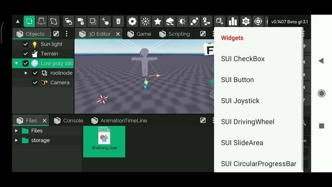Image resolution: width=332 pixels, height=187 pixels.
Task: Click the version label v0.1407 Beta
Action: coord(289,22)
